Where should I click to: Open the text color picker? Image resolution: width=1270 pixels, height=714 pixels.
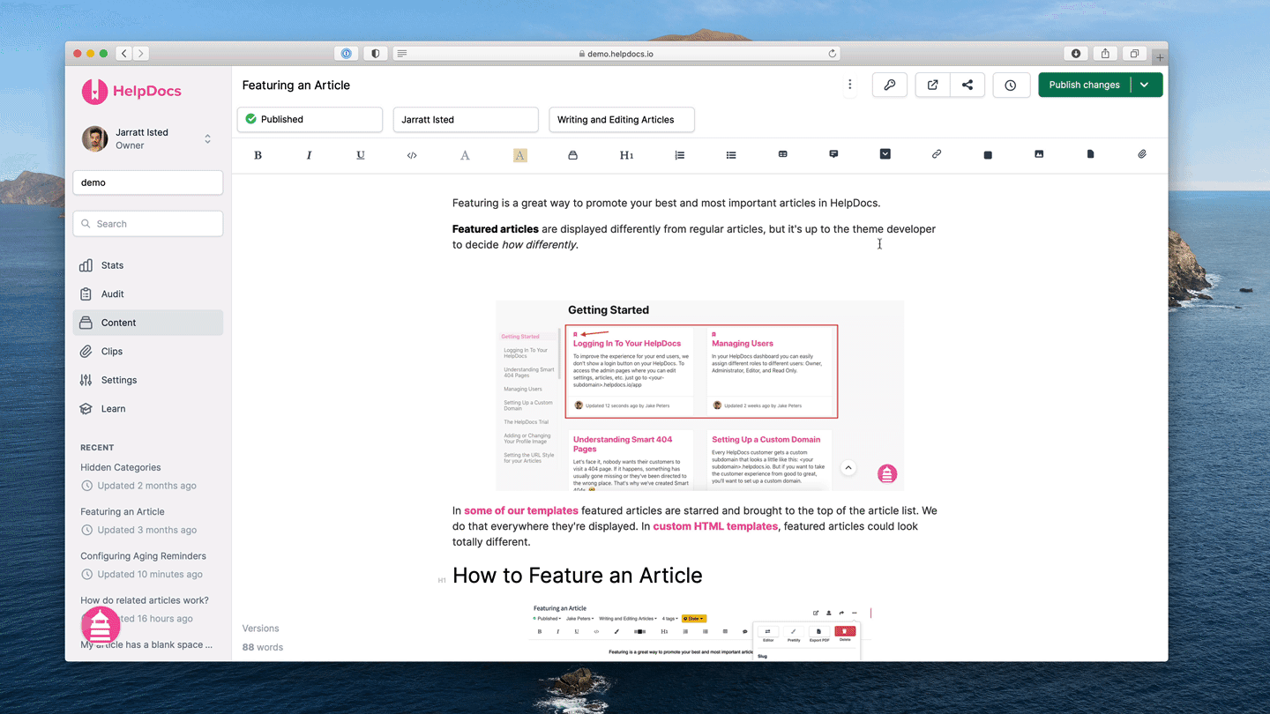tap(465, 155)
